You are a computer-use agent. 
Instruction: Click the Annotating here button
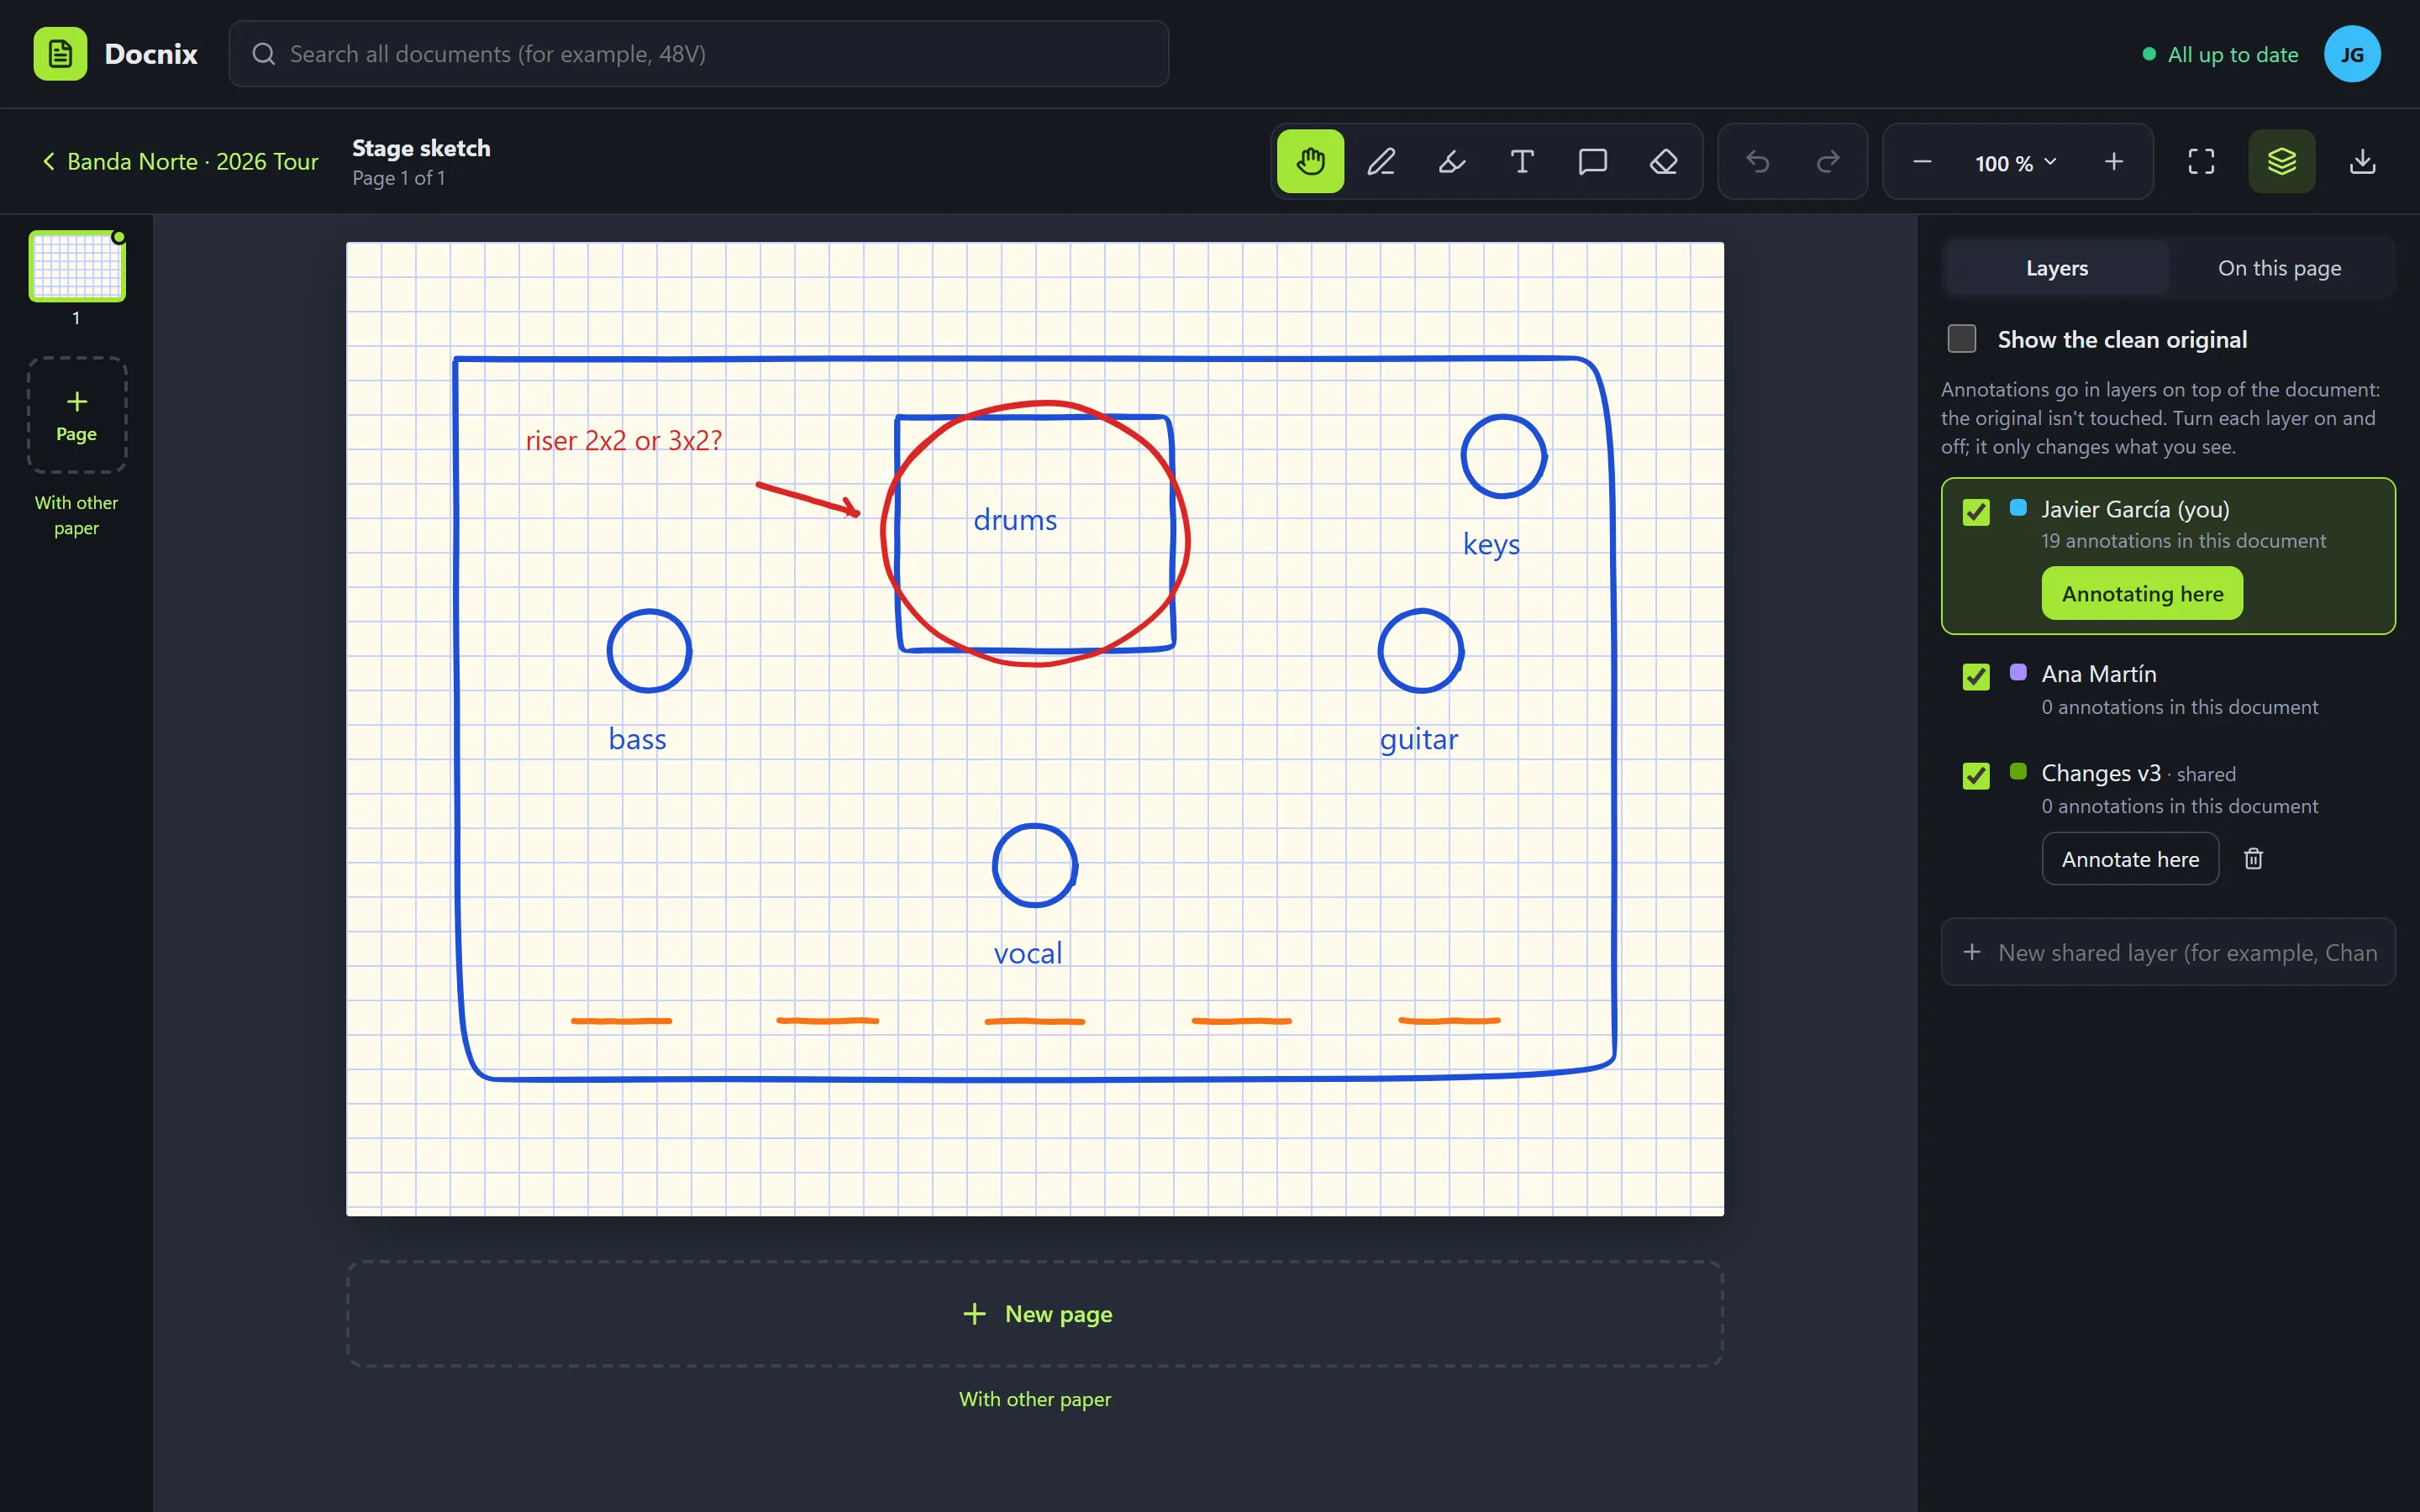(2142, 594)
